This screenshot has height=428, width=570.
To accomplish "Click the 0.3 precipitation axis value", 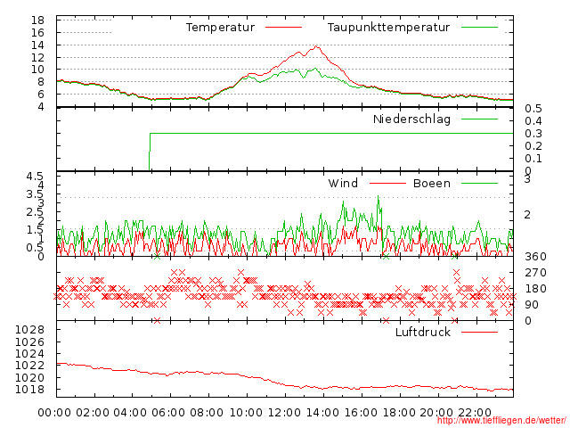I will [533, 133].
